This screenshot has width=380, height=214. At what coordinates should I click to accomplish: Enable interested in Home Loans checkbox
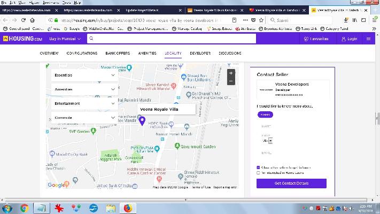pos(258,173)
